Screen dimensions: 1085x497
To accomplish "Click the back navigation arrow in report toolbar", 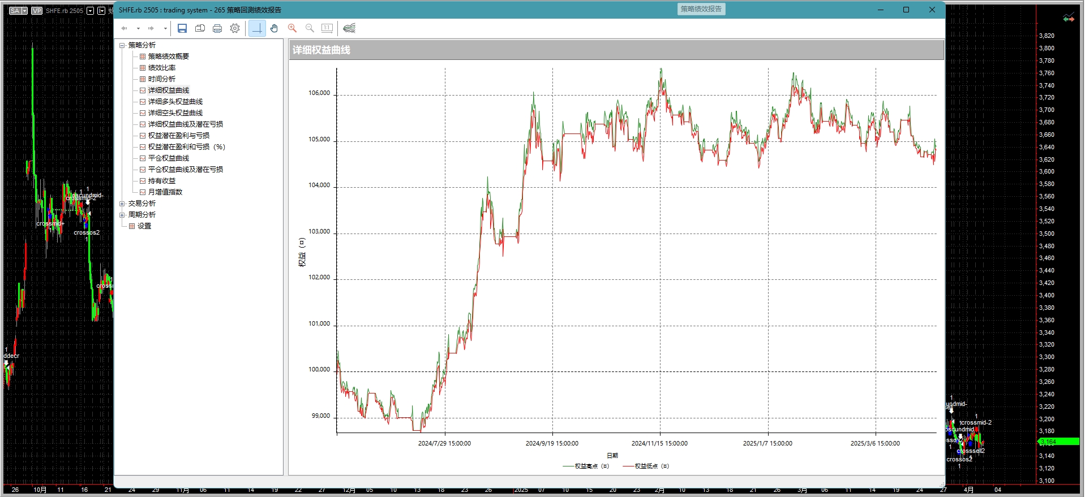I will click(x=125, y=28).
